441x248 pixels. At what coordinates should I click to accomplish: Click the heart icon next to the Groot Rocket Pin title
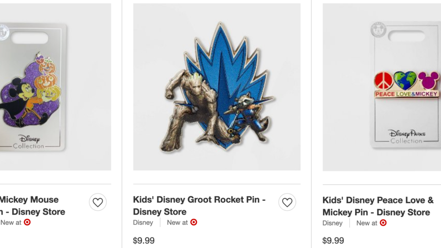[287, 202]
